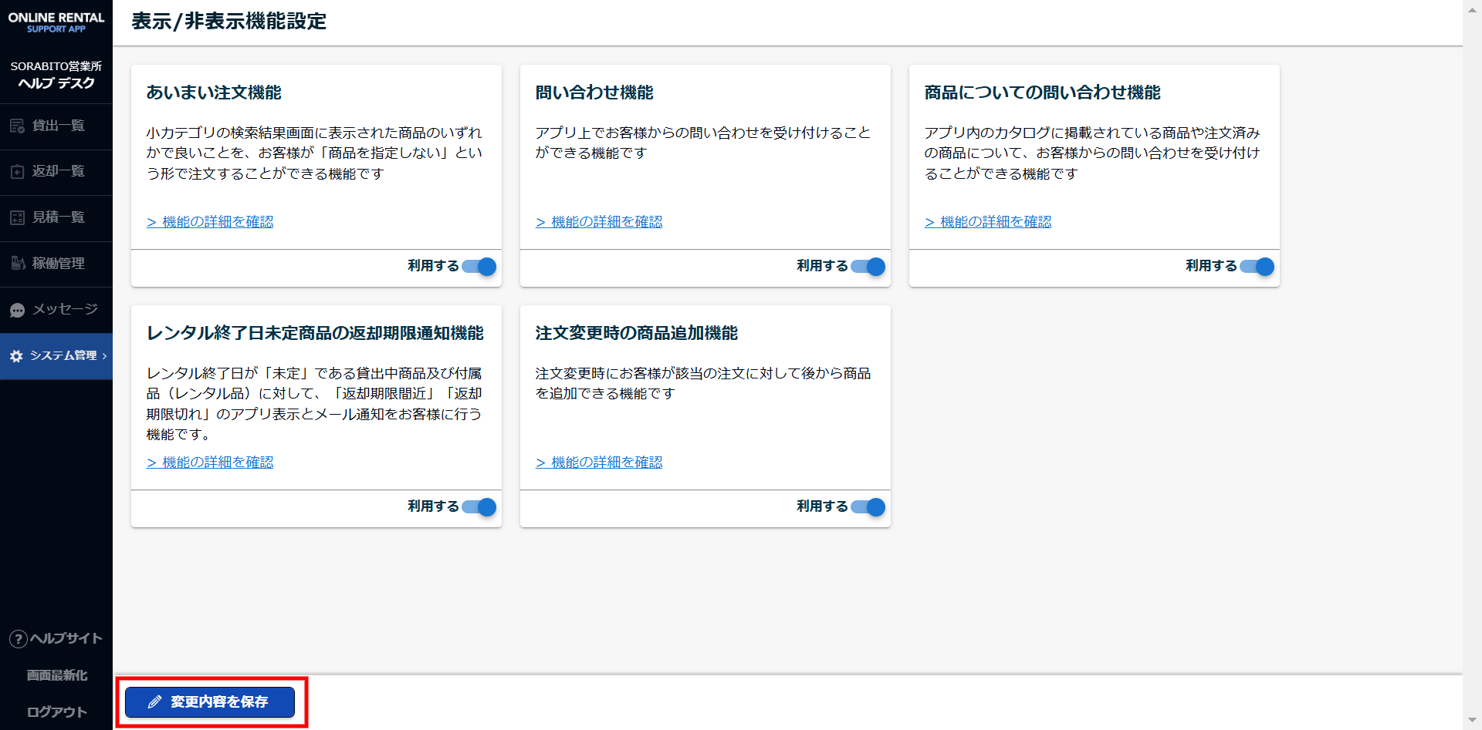Expand the システム管理 chevron arrow

(x=105, y=356)
